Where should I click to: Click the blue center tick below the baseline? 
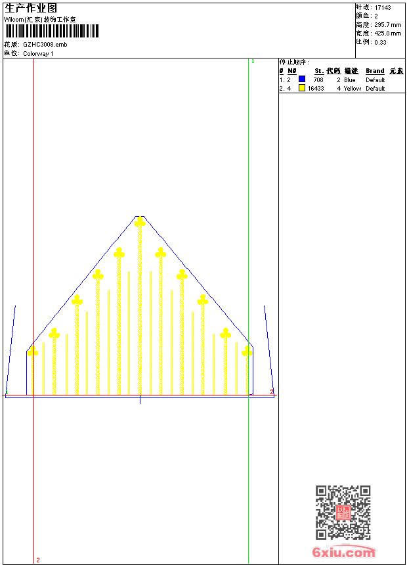tap(140, 399)
